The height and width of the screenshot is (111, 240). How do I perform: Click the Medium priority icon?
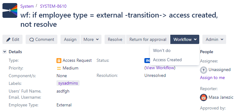59,68
